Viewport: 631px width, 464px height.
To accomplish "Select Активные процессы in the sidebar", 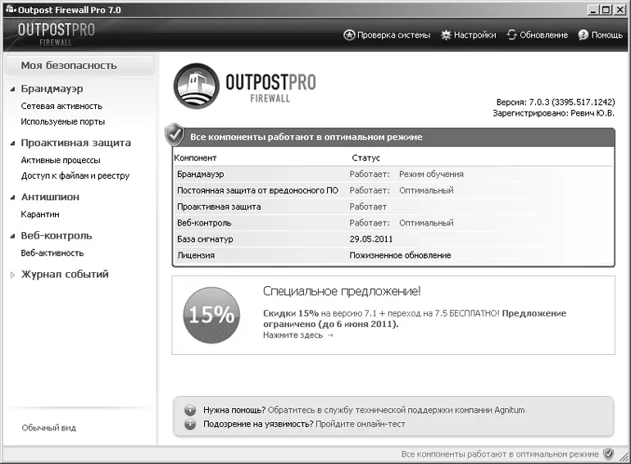I will [x=61, y=160].
